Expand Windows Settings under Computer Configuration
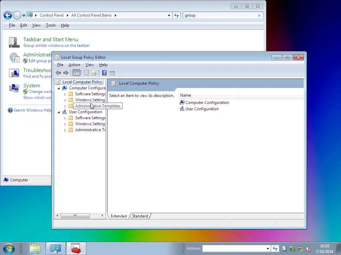 click(x=65, y=100)
